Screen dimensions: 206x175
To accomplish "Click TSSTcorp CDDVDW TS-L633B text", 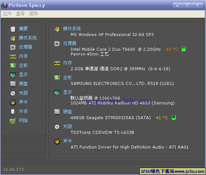I will [102, 132].
